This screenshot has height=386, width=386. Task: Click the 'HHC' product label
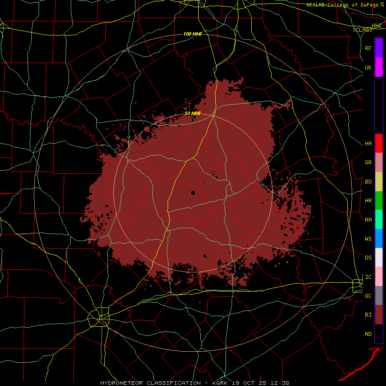377,26
